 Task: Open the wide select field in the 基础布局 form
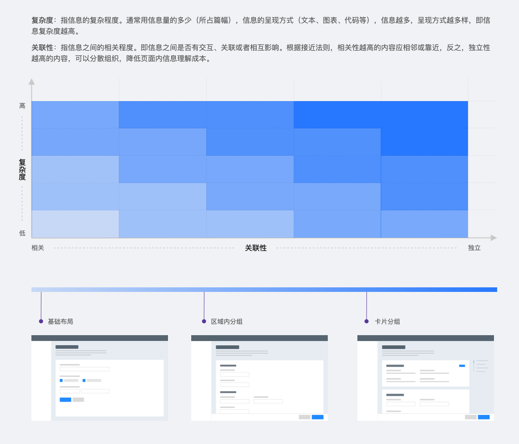click(x=85, y=369)
